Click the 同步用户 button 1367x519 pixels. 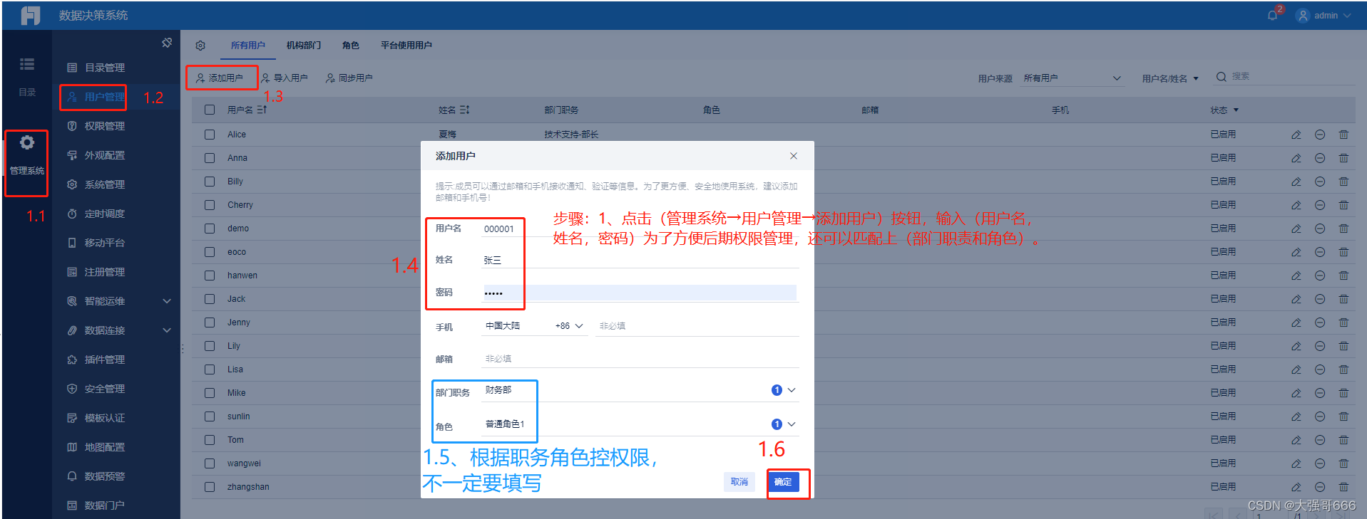pos(349,78)
